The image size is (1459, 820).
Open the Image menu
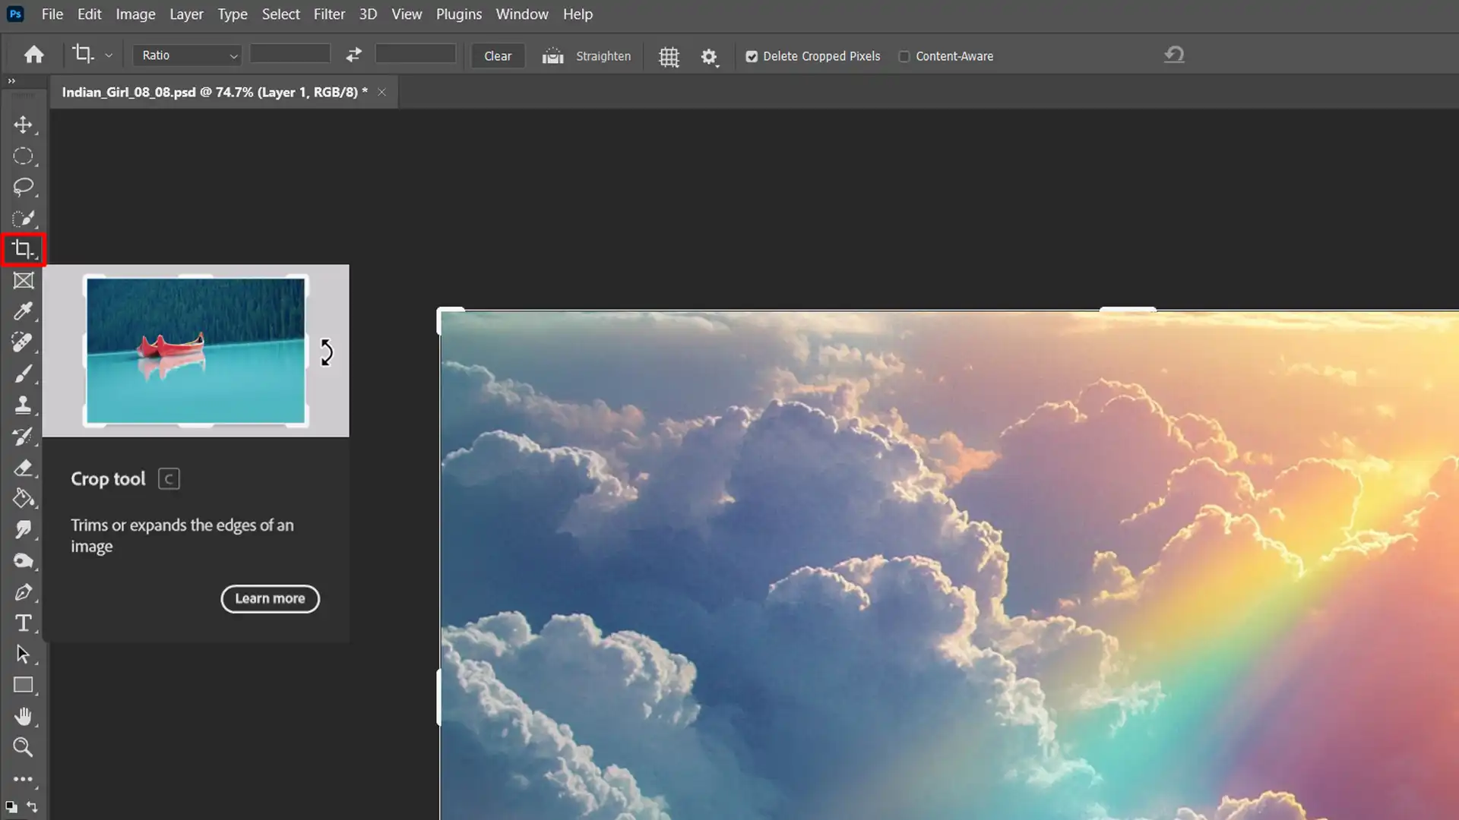(135, 14)
